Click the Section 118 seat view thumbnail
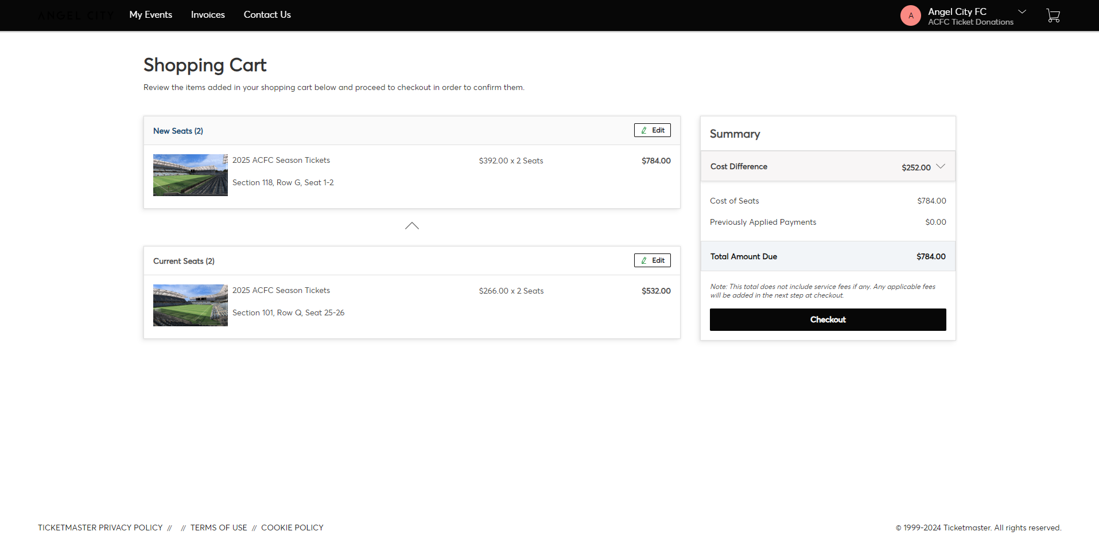 191,175
